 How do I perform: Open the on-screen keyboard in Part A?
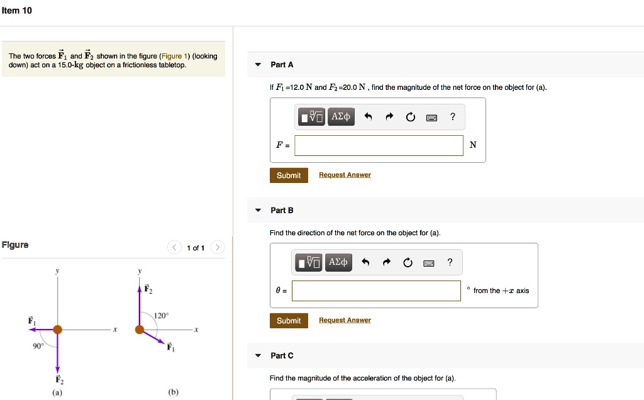pyautogui.click(x=431, y=117)
